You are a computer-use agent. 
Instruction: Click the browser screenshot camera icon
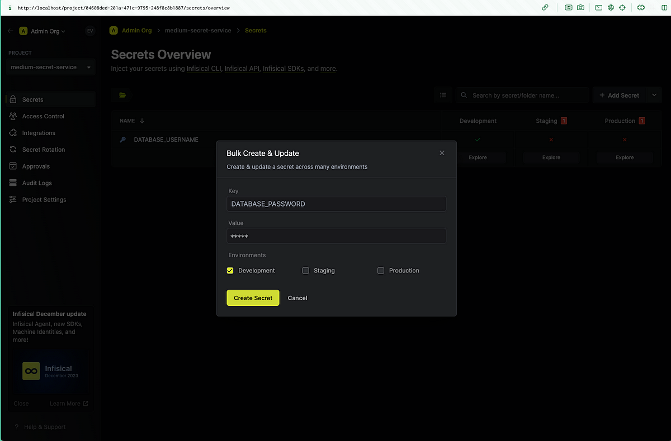coord(581,8)
